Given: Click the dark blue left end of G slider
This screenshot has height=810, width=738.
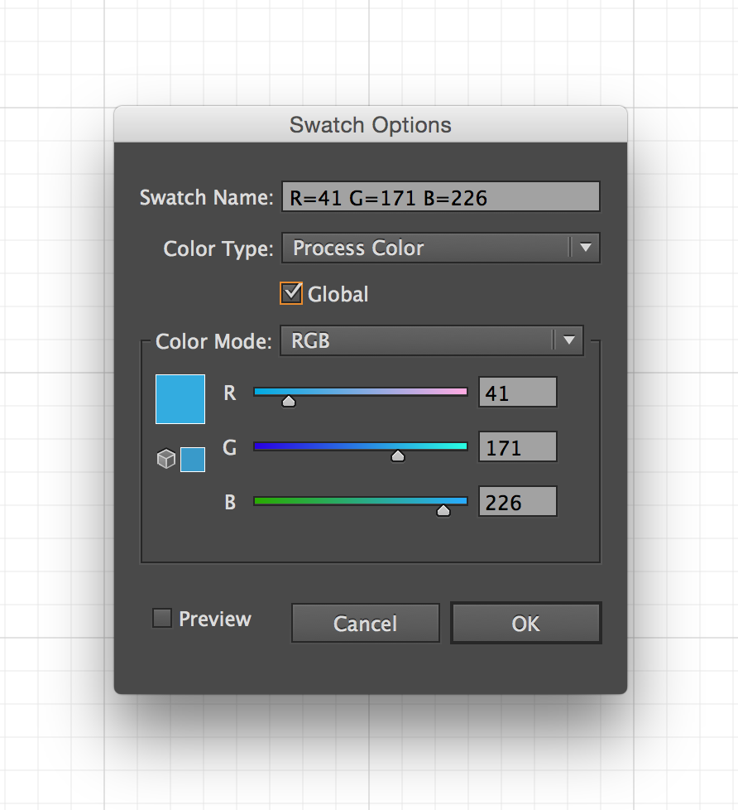Looking at the screenshot, I should click(x=259, y=446).
